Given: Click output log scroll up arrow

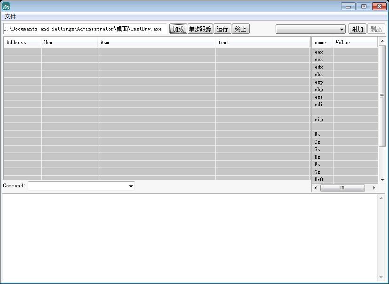Looking at the screenshot, I should [381, 198].
